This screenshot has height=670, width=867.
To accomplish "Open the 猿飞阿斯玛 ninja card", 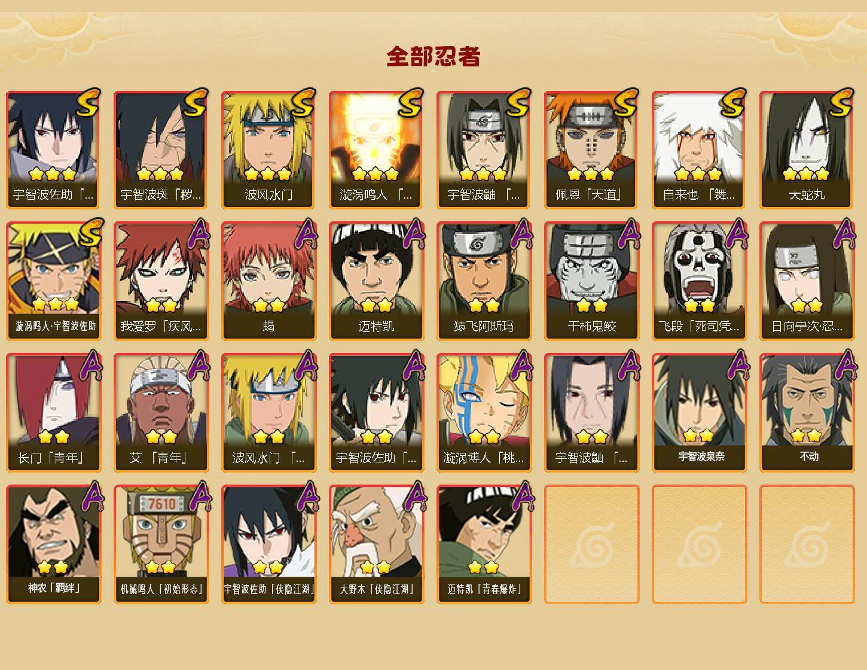I will 484,281.
